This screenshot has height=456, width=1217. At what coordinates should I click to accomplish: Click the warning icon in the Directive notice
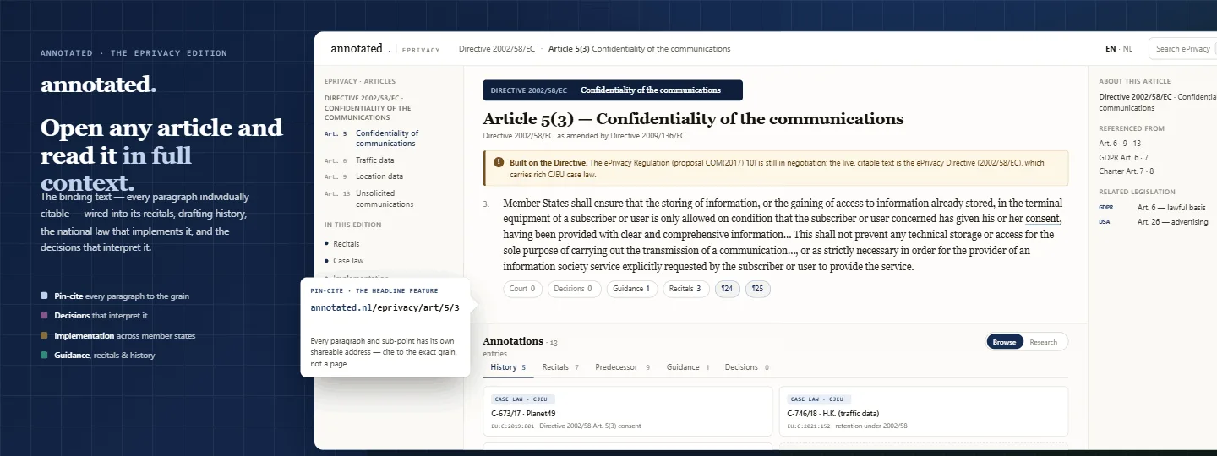499,162
